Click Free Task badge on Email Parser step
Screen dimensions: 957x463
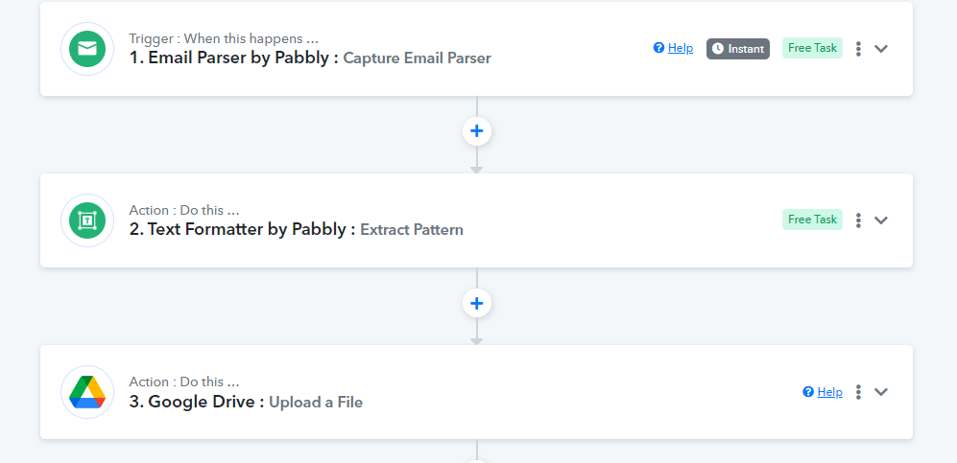point(812,48)
